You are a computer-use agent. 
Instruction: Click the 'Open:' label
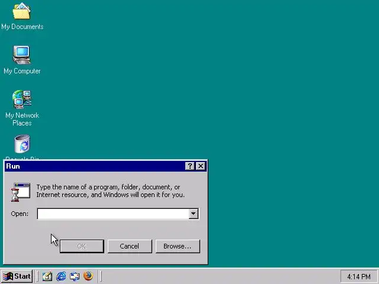click(x=20, y=214)
